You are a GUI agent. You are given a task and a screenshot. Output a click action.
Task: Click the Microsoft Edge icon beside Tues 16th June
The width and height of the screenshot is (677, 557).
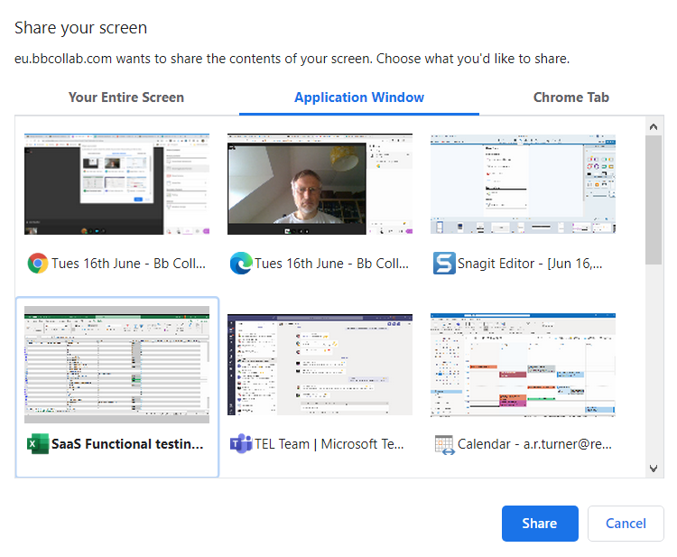tap(240, 264)
